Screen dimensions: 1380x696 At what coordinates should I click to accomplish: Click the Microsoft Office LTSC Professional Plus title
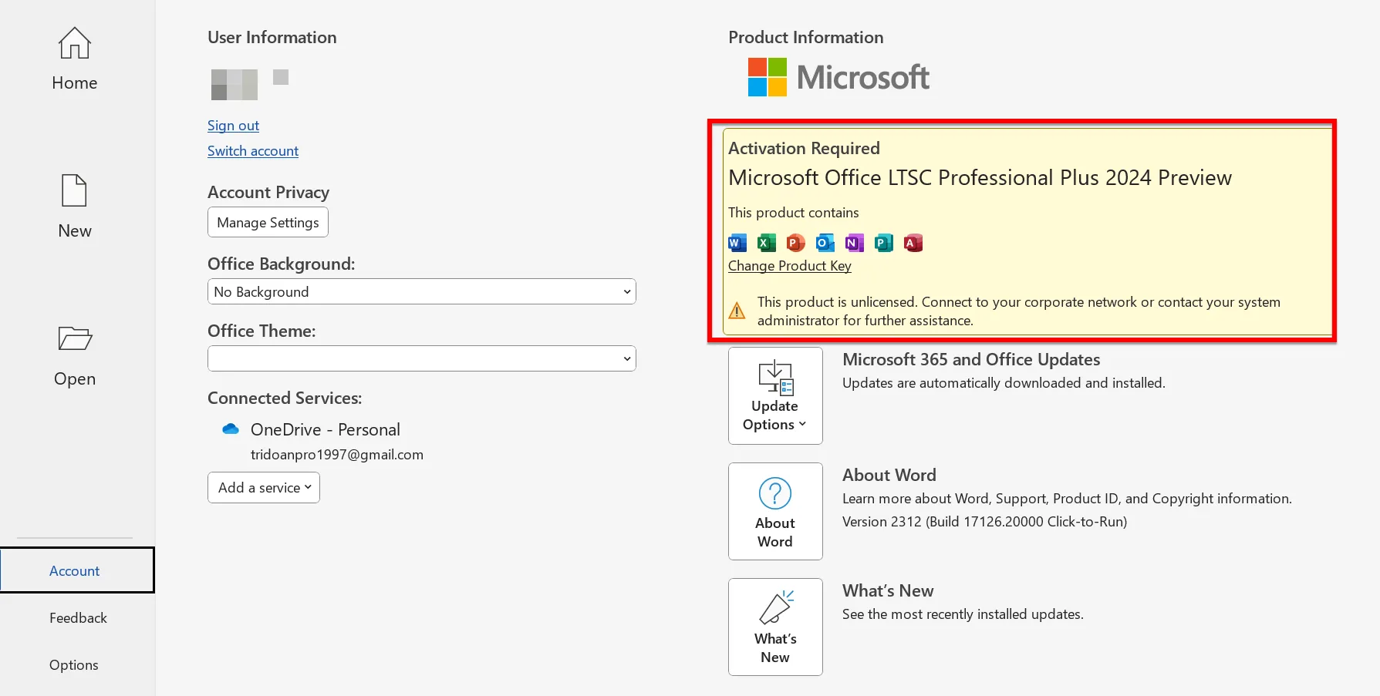coord(980,178)
